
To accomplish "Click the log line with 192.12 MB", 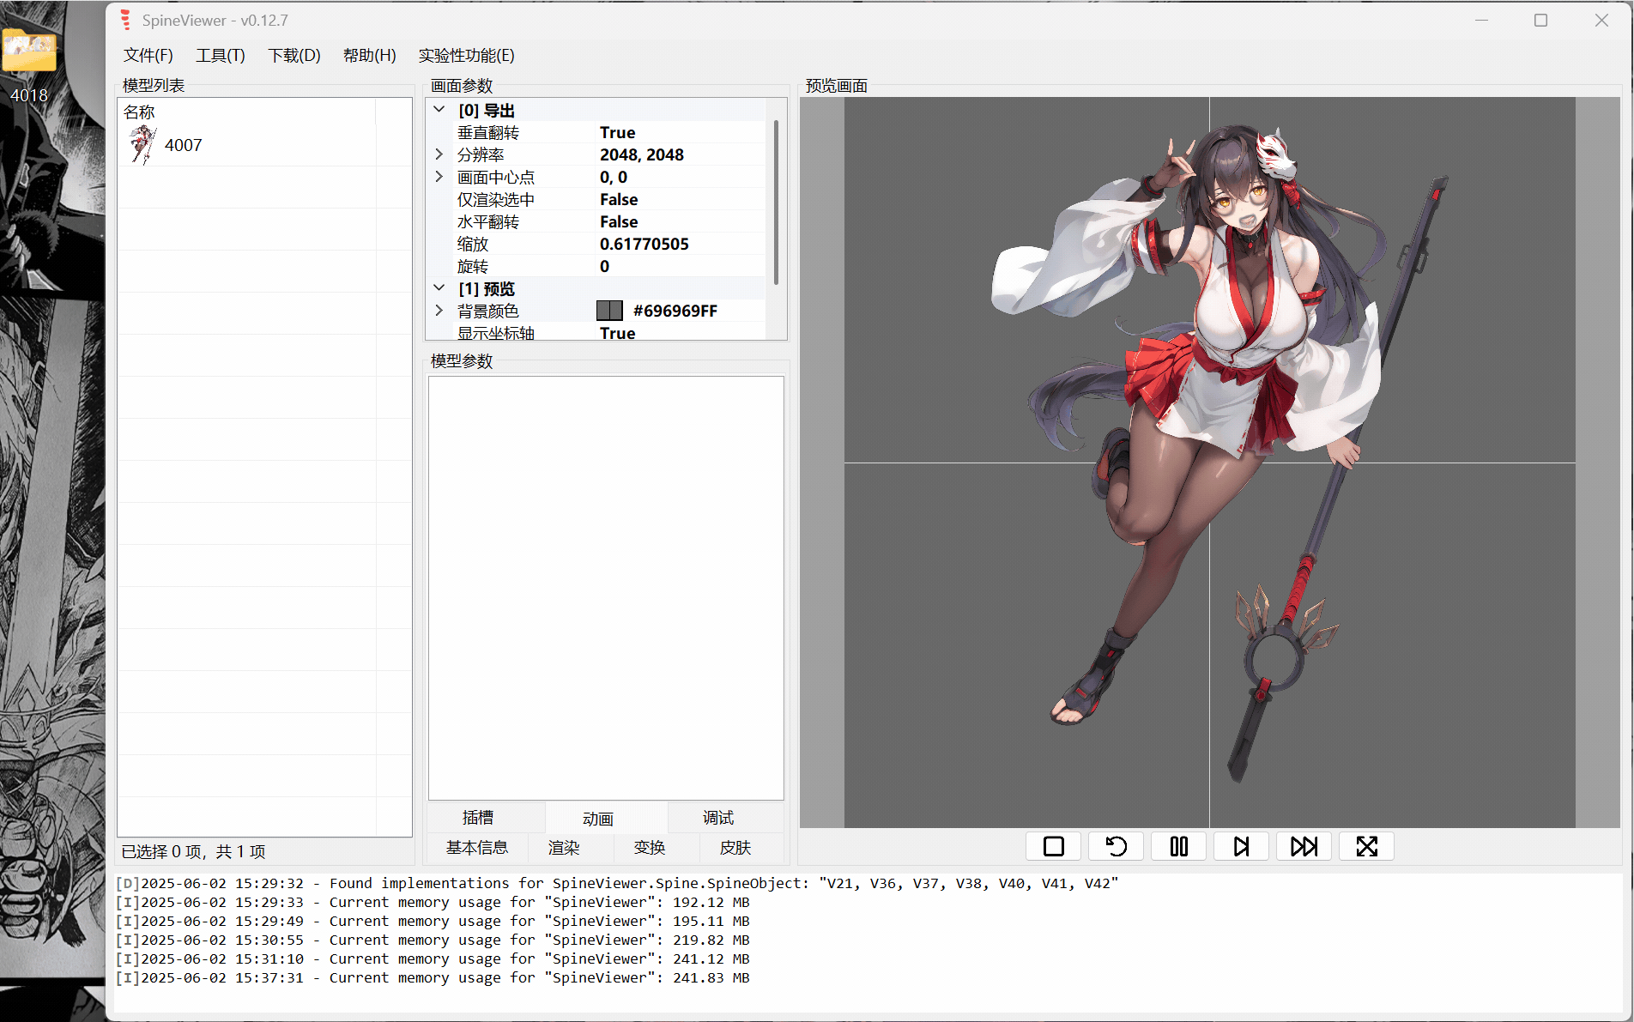I will [433, 902].
